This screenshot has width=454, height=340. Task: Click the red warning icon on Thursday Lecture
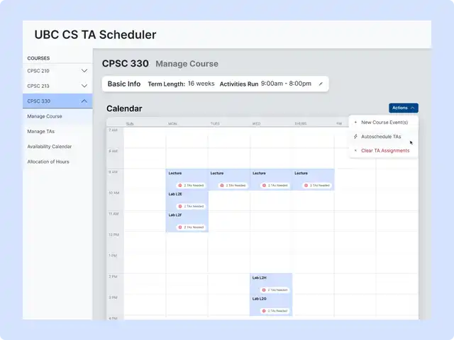pos(306,186)
